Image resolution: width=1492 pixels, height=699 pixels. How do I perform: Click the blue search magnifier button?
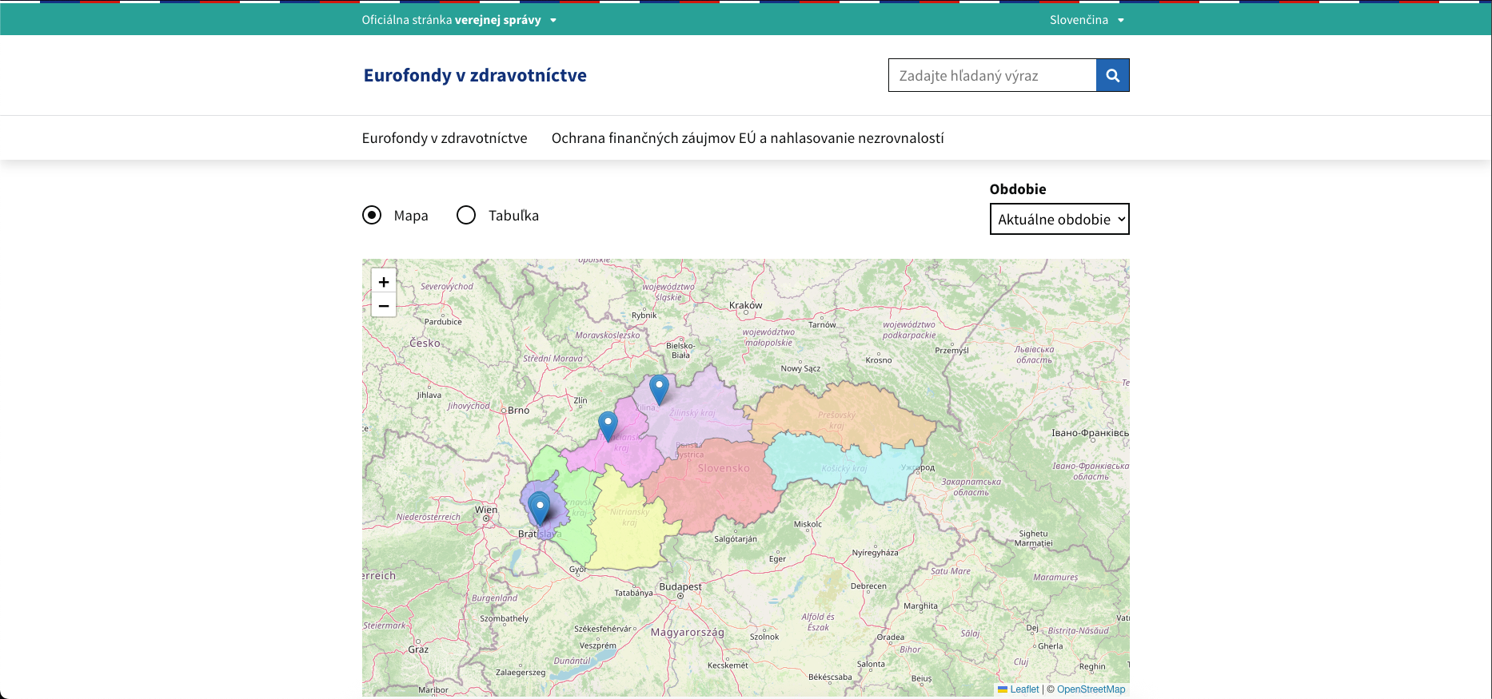(1112, 75)
